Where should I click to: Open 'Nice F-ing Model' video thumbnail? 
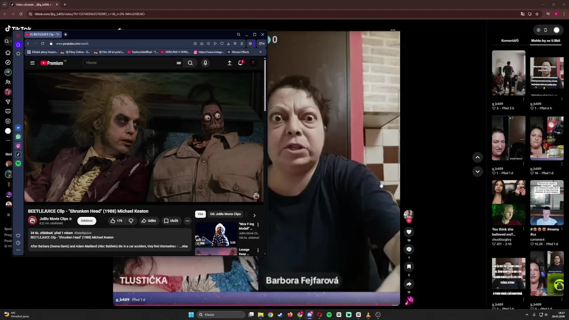[216, 234]
